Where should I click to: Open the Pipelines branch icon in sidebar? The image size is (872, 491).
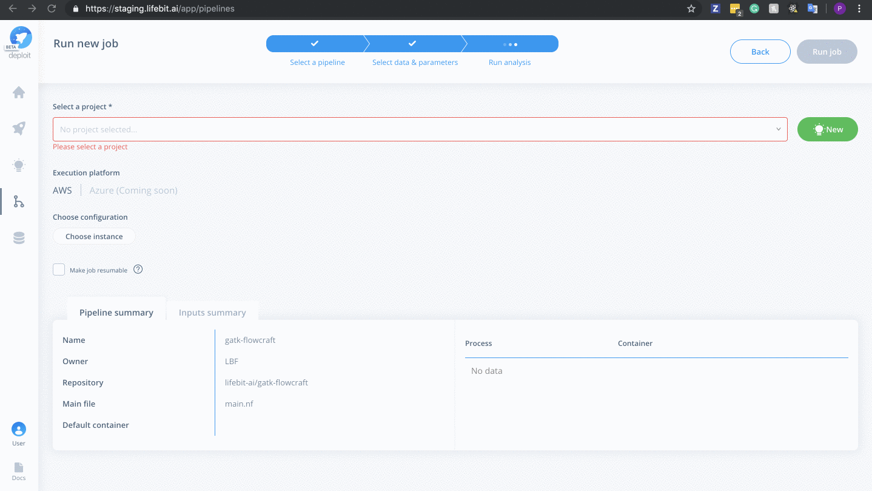tap(19, 201)
